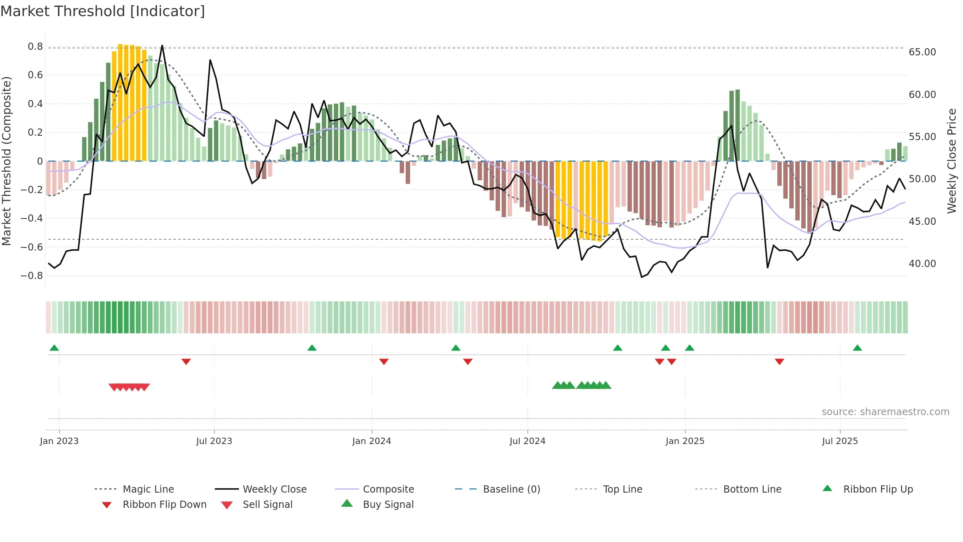The height and width of the screenshot is (542, 963).
Task: Select the Ribbon Flip Down marker in April 2025
Action: (780, 361)
